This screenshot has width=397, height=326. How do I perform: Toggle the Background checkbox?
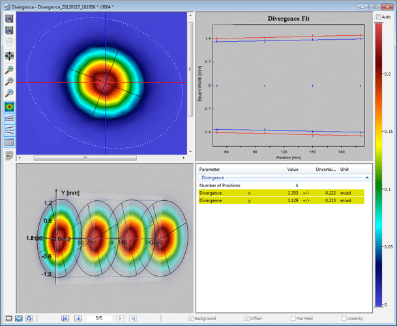[x=192, y=318]
